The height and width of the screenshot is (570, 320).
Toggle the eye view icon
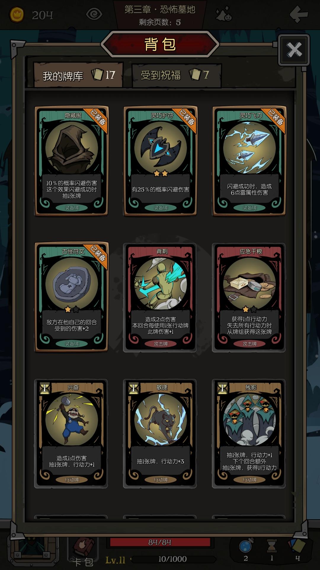point(94,14)
